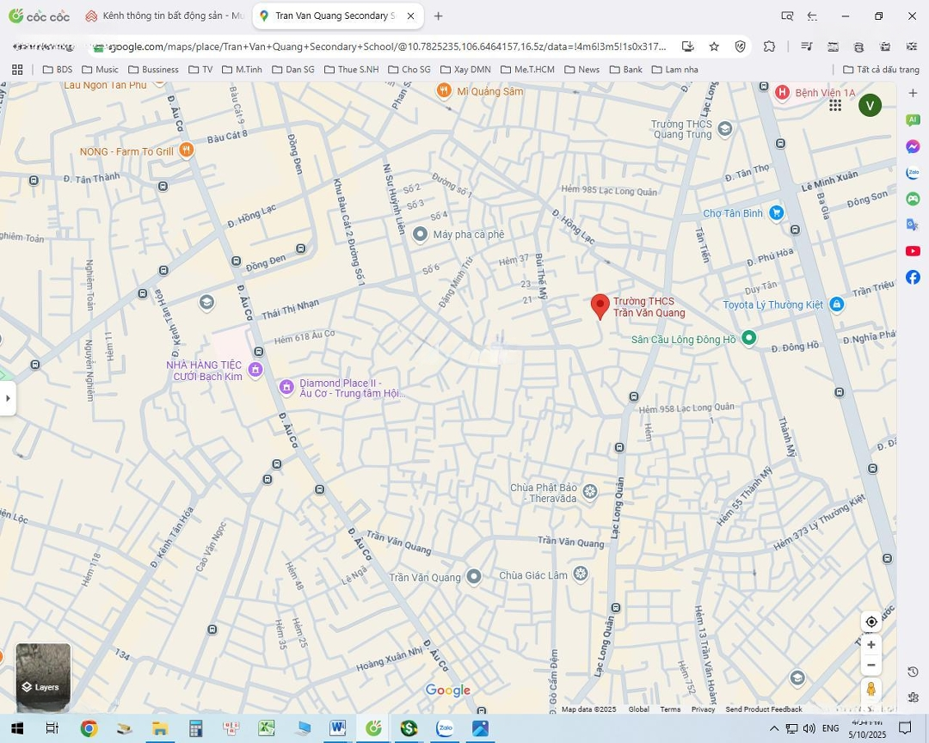Image resolution: width=929 pixels, height=743 pixels.
Task: Open the Google apps grid on the map
Action: click(835, 106)
